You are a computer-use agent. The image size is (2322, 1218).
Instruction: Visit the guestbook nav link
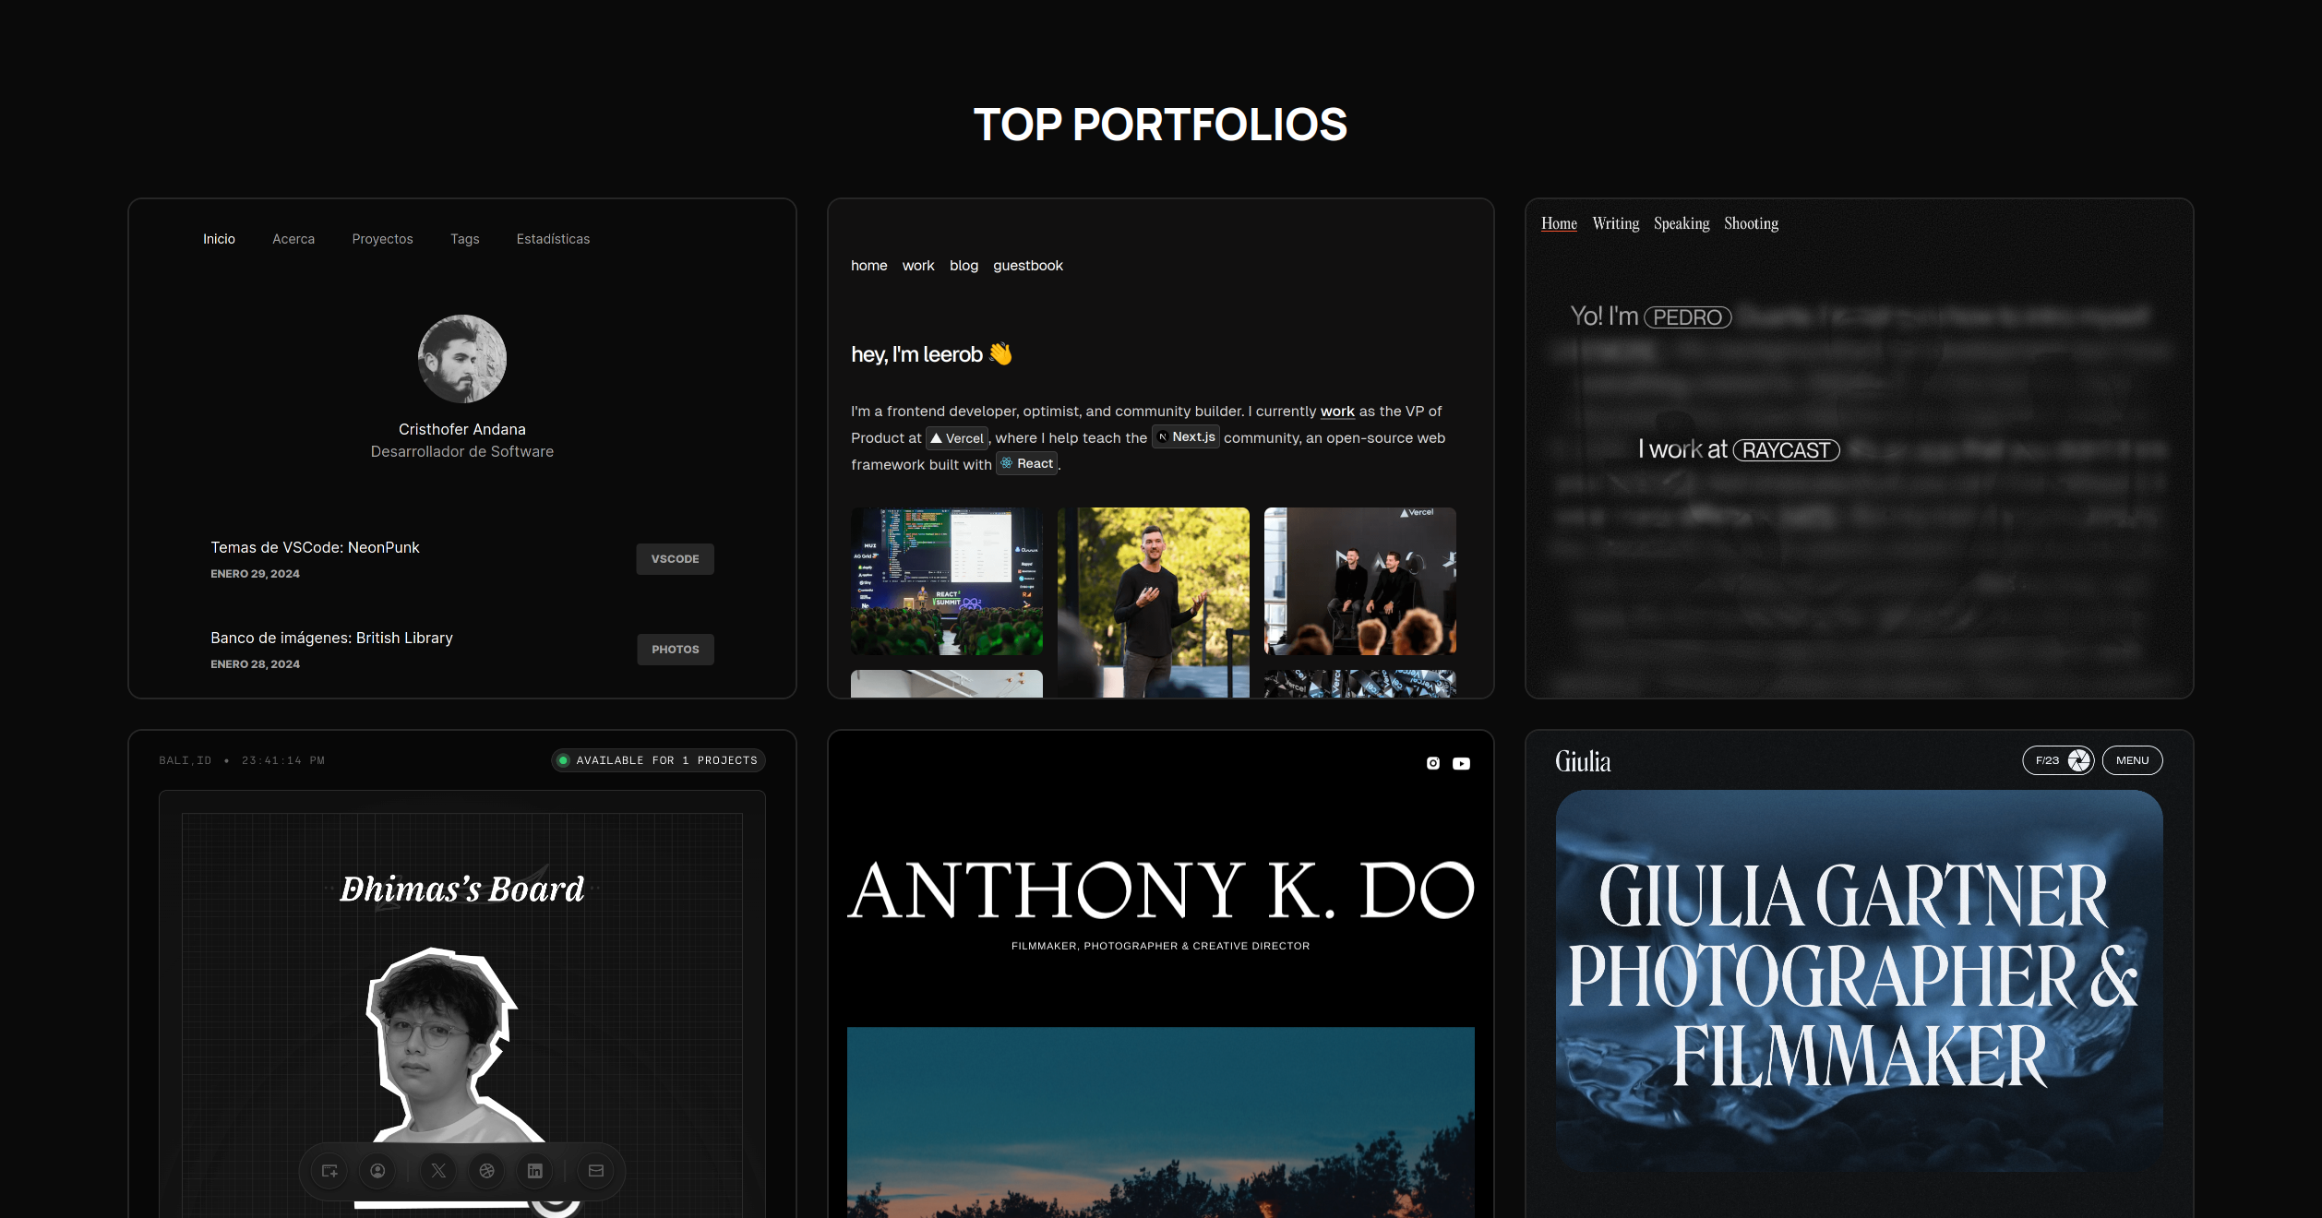click(x=1028, y=266)
